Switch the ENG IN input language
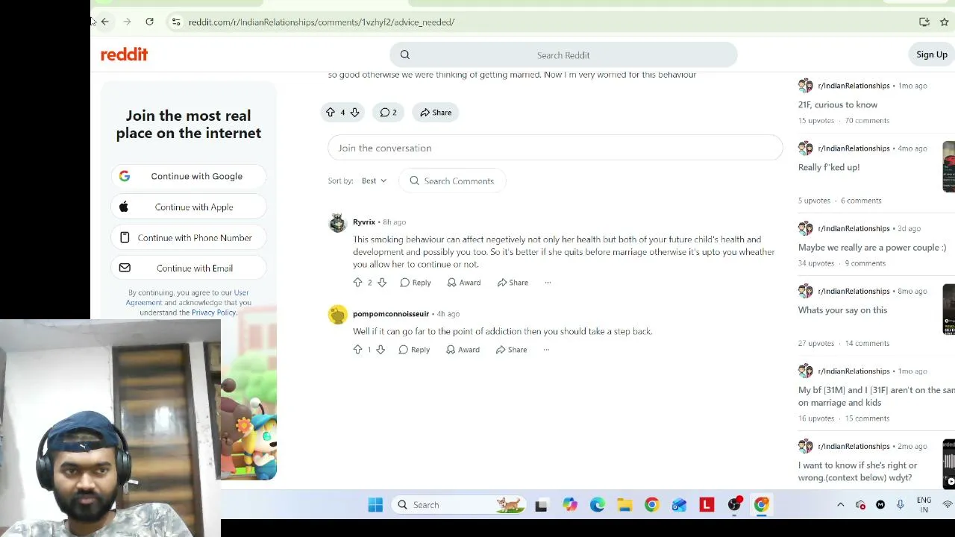 point(924,505)
